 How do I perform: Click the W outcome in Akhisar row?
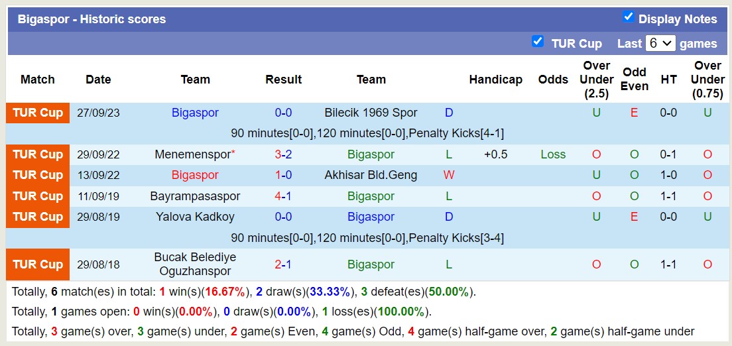tap(449, 175)
